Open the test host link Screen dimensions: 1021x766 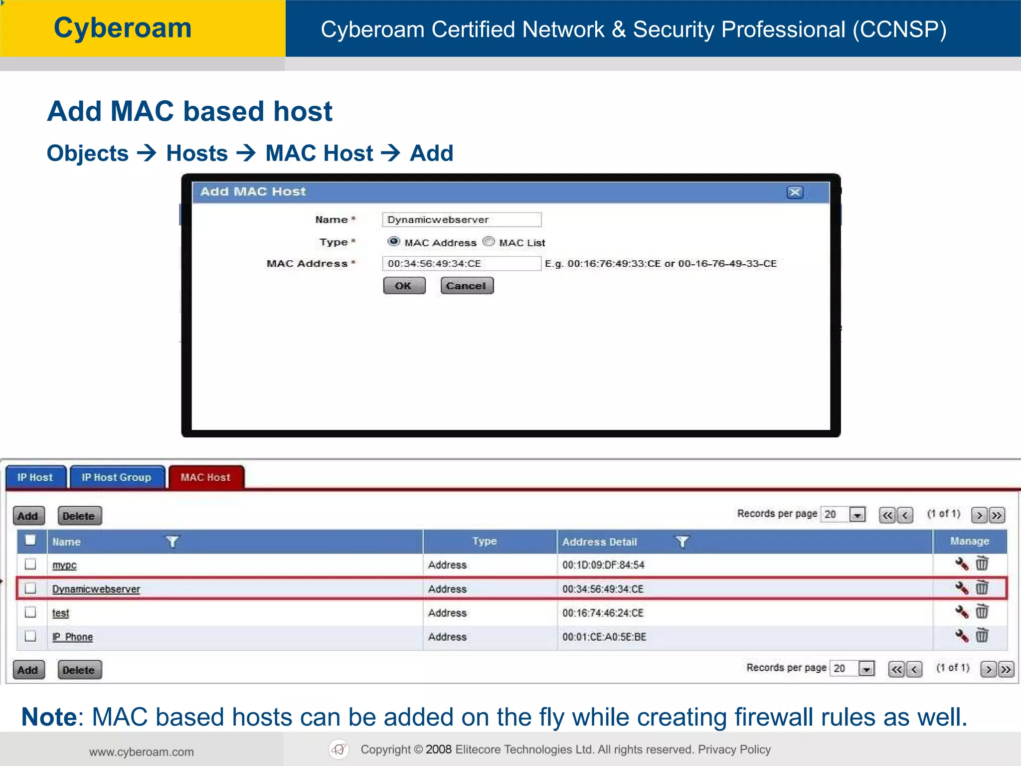pos(61,613)
